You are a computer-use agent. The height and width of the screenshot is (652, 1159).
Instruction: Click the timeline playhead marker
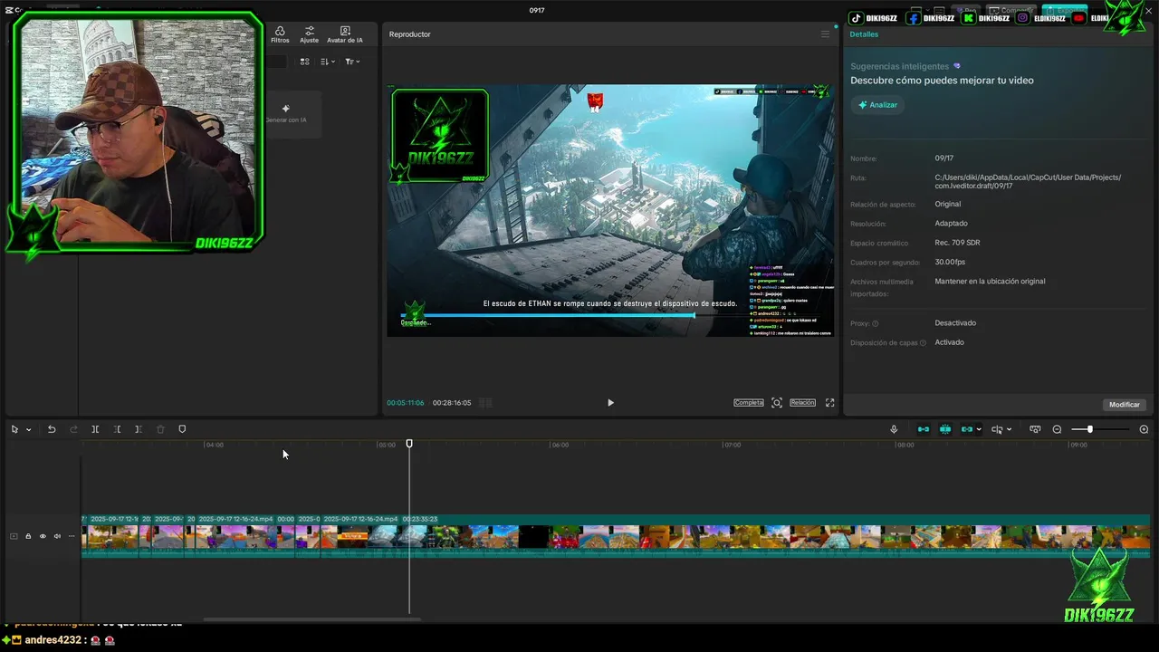[x=409, y=444]
